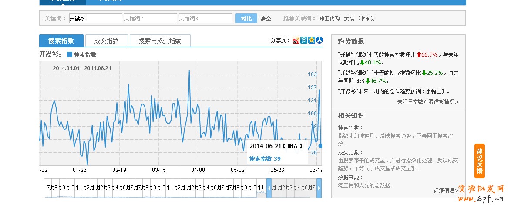Click the first keyword field containing 开襟衫

95,19
